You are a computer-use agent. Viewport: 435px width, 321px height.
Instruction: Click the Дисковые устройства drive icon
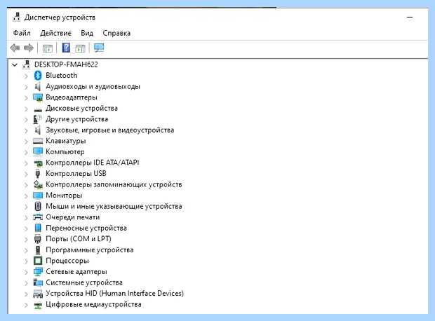pyautogui.click(x=38, y=109)
